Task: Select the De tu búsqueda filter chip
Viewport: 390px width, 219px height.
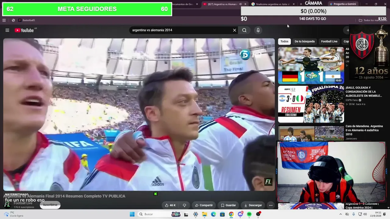Action: pos(305,41)
